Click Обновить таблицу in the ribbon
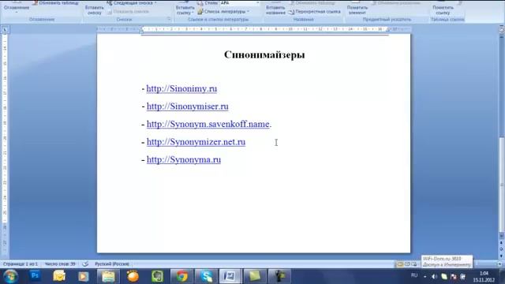Viewport: 505px width, 284px height. [x=56, y=2]
